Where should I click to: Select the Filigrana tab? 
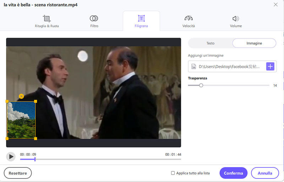click(x=141, y=21)
